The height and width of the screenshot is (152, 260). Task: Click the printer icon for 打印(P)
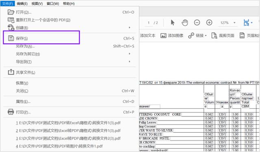(x=11, y=112)
